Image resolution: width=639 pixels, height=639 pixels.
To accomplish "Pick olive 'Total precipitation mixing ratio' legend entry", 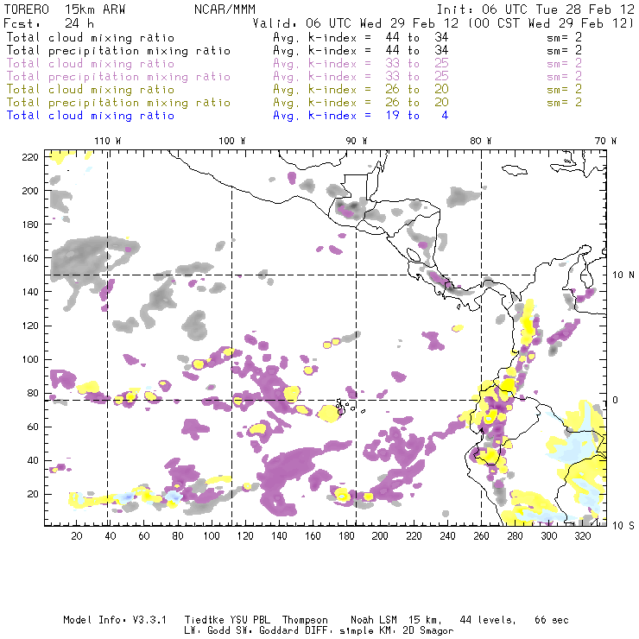I will pos(118,102).
